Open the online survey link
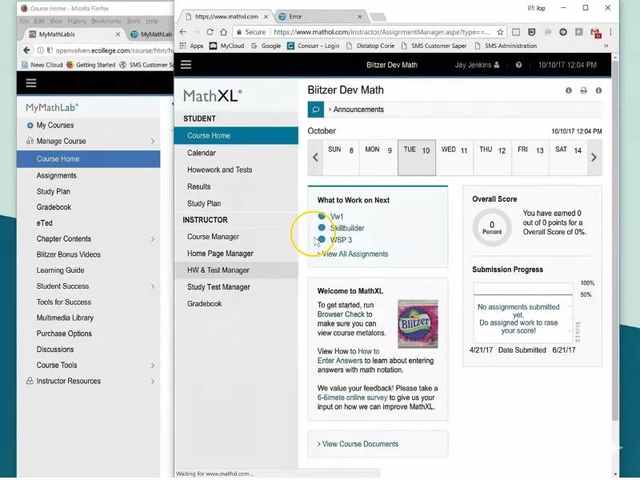Screen dimensions: 640x480 tap(352, 398)
